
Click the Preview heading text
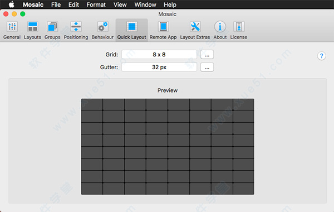tap(168, 90)
